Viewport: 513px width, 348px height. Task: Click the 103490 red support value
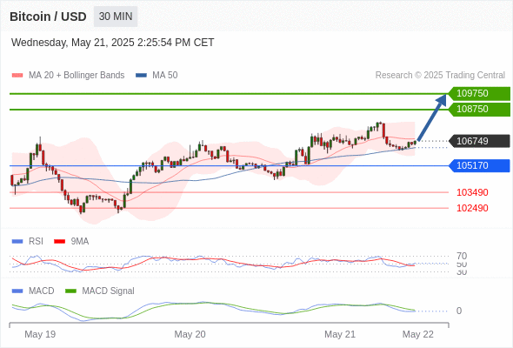click(x=472, y=192)
